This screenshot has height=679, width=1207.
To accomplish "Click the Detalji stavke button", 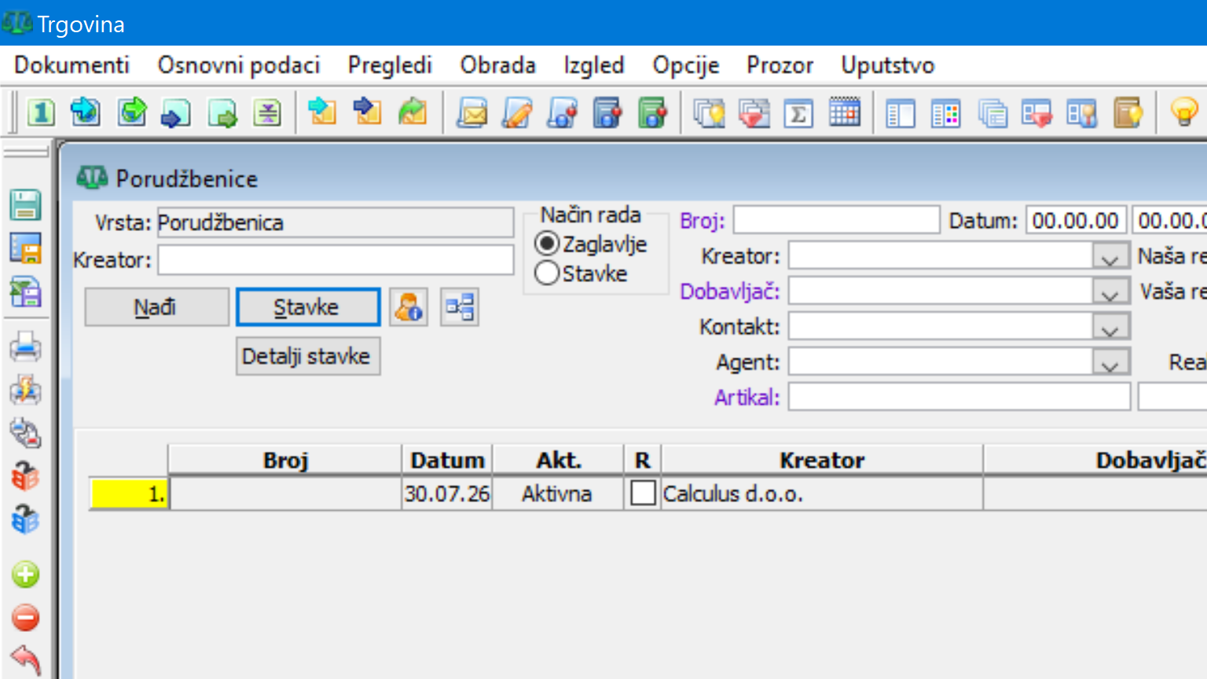I will coord(307,356).
